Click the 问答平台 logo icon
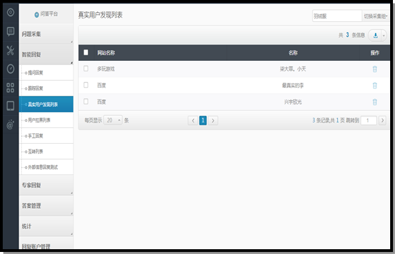395x254 pixels. pos(36,15)
